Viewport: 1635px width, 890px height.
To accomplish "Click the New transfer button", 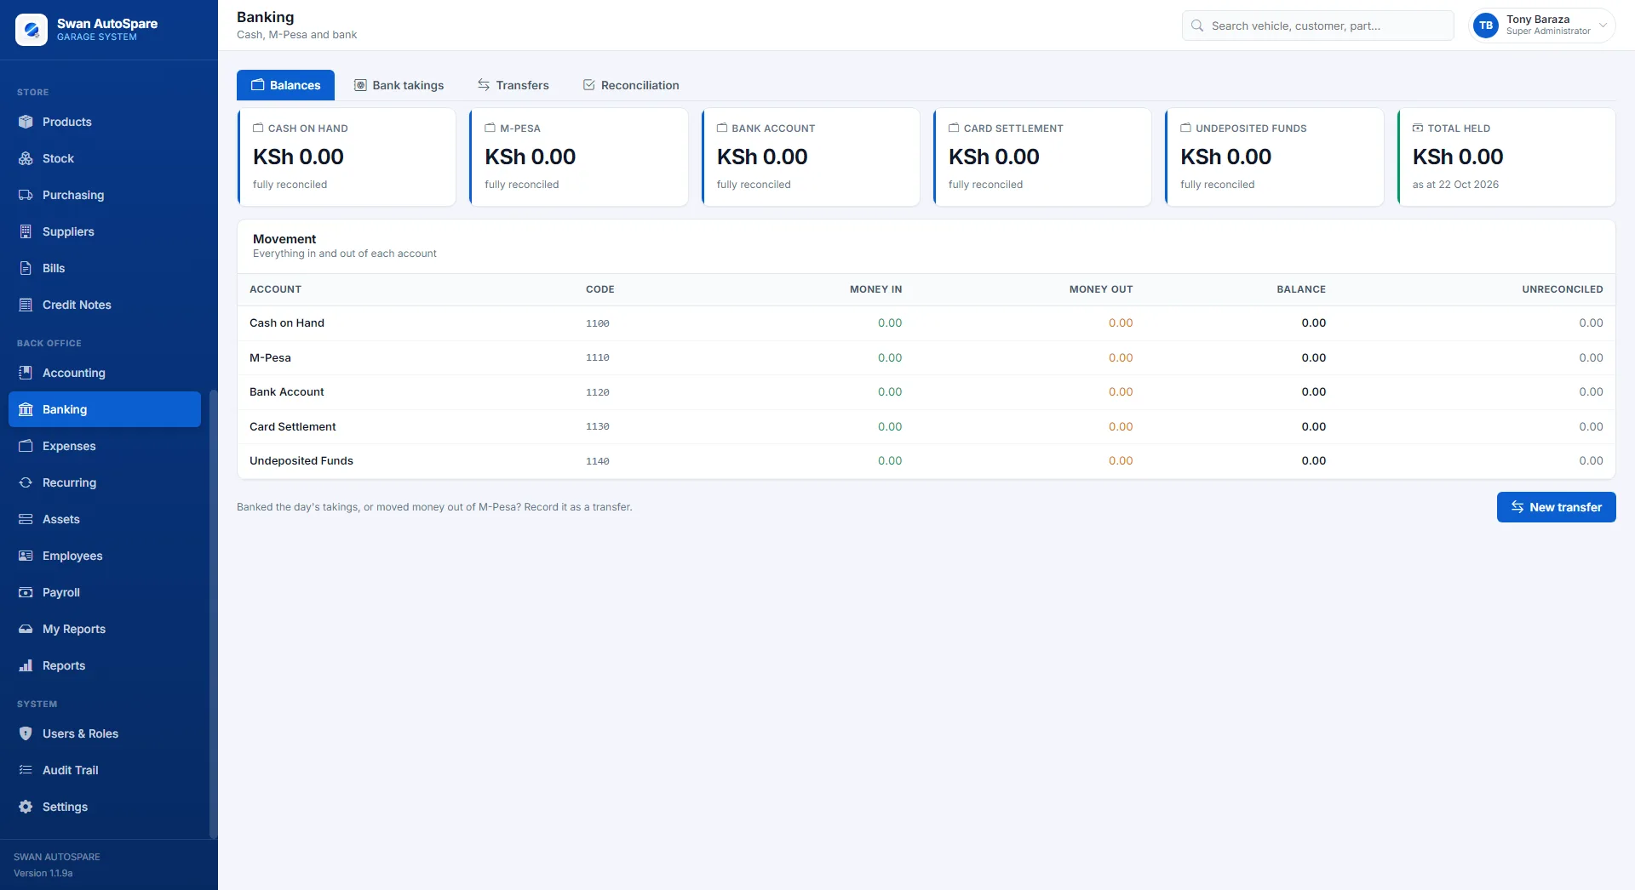I will coord(1556,507).
